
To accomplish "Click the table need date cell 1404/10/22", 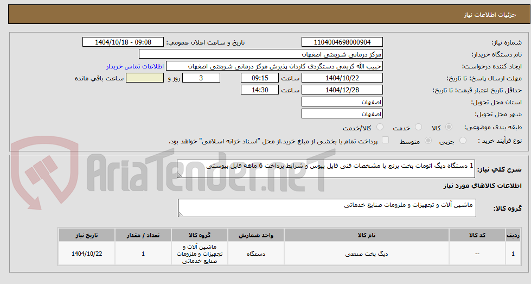I will coord(87,254).
